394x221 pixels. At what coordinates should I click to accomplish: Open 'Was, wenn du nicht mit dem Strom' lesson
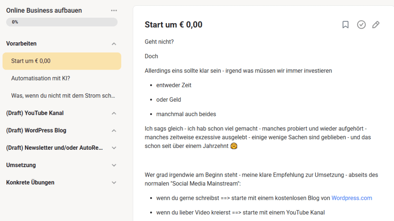(x=63, y=95)
